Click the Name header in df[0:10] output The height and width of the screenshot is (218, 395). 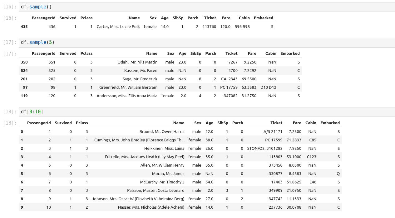click(179, 123)
